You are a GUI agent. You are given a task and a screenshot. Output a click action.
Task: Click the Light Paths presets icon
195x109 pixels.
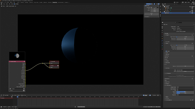coord(192,56)
